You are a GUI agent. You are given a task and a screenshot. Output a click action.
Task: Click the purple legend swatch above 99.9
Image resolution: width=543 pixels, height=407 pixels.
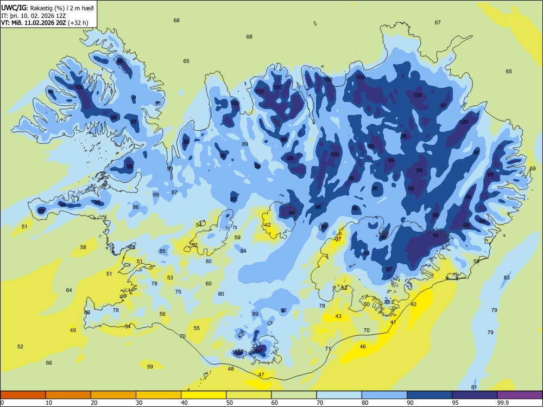(520, 395)
